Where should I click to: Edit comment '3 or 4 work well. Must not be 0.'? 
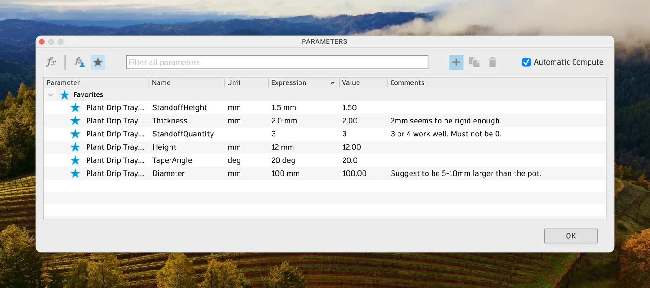pos(446,134)
